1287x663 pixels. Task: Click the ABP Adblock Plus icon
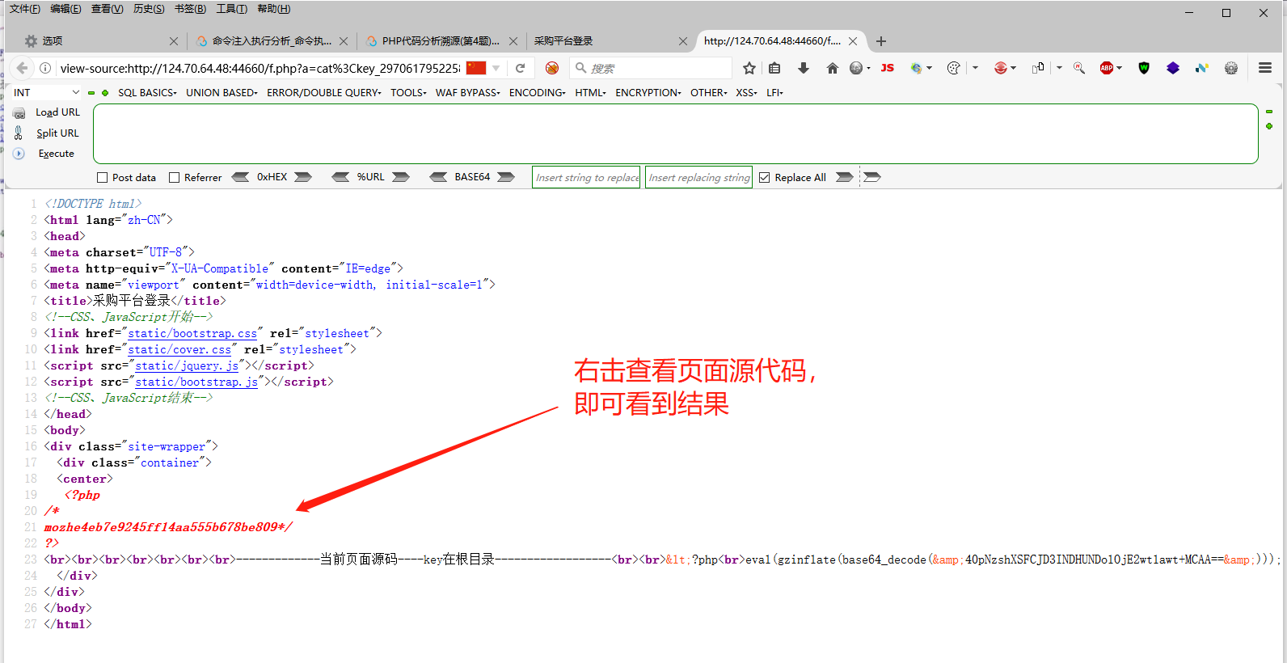pos(1107,68)
